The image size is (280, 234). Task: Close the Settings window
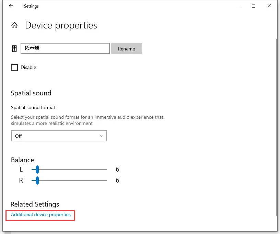coord(269,6)
